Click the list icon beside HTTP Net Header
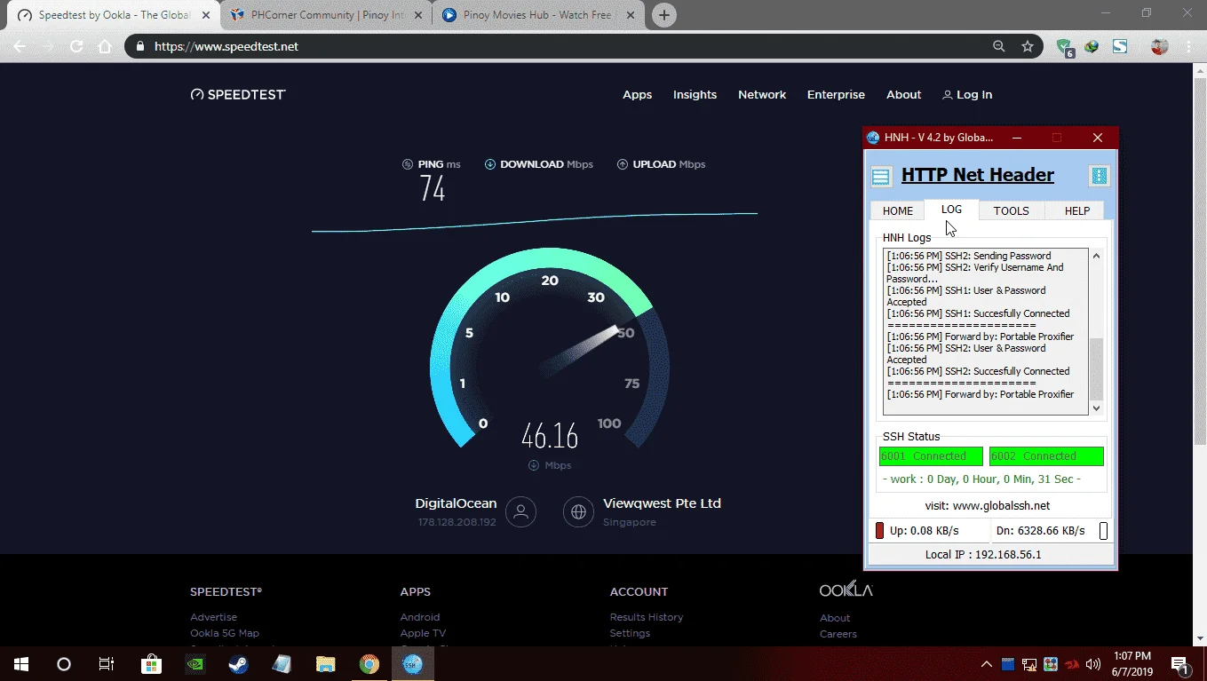Screen dimensions: 1207x681 pyautogui.click(x=881, y=177)
